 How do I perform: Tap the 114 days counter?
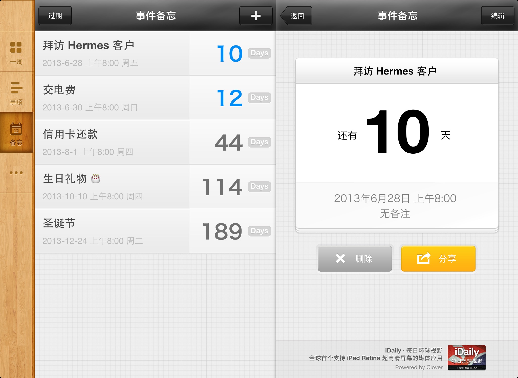[223, 187]
